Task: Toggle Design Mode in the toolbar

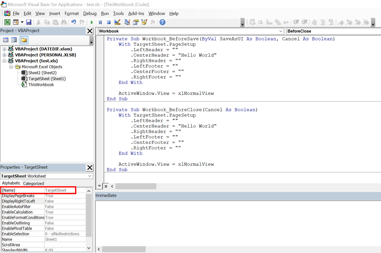Action: click(x=117, y=22)
